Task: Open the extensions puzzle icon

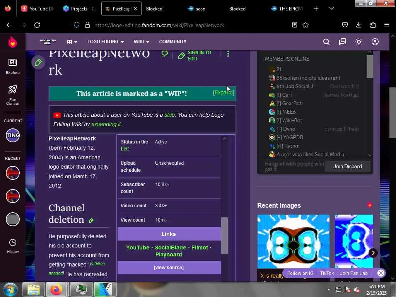Action: (373, 25)
